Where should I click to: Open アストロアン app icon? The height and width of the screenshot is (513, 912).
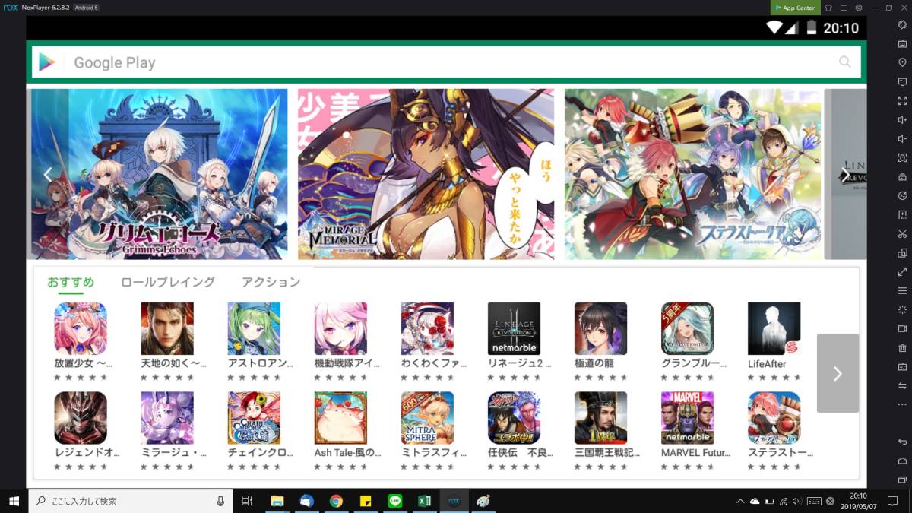(254, 328)
